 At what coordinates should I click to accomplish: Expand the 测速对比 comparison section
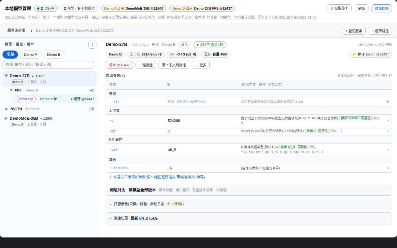pyautogui.click(x=249, y=190)
